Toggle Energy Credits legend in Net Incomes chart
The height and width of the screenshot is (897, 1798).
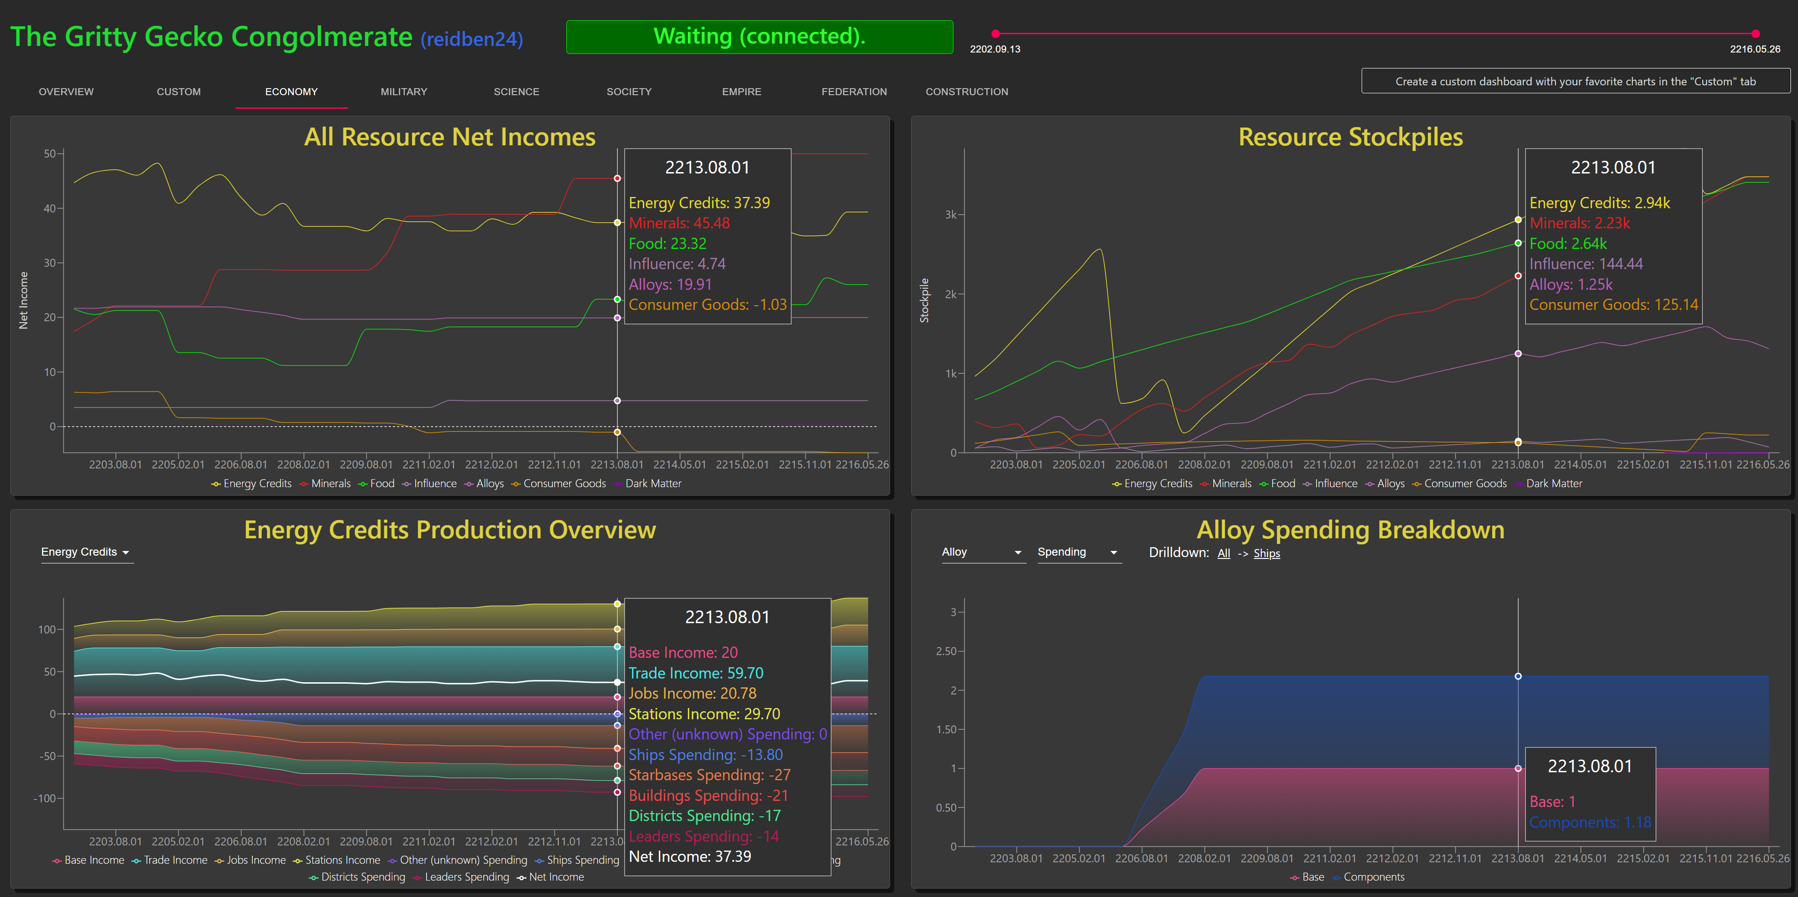257,483
